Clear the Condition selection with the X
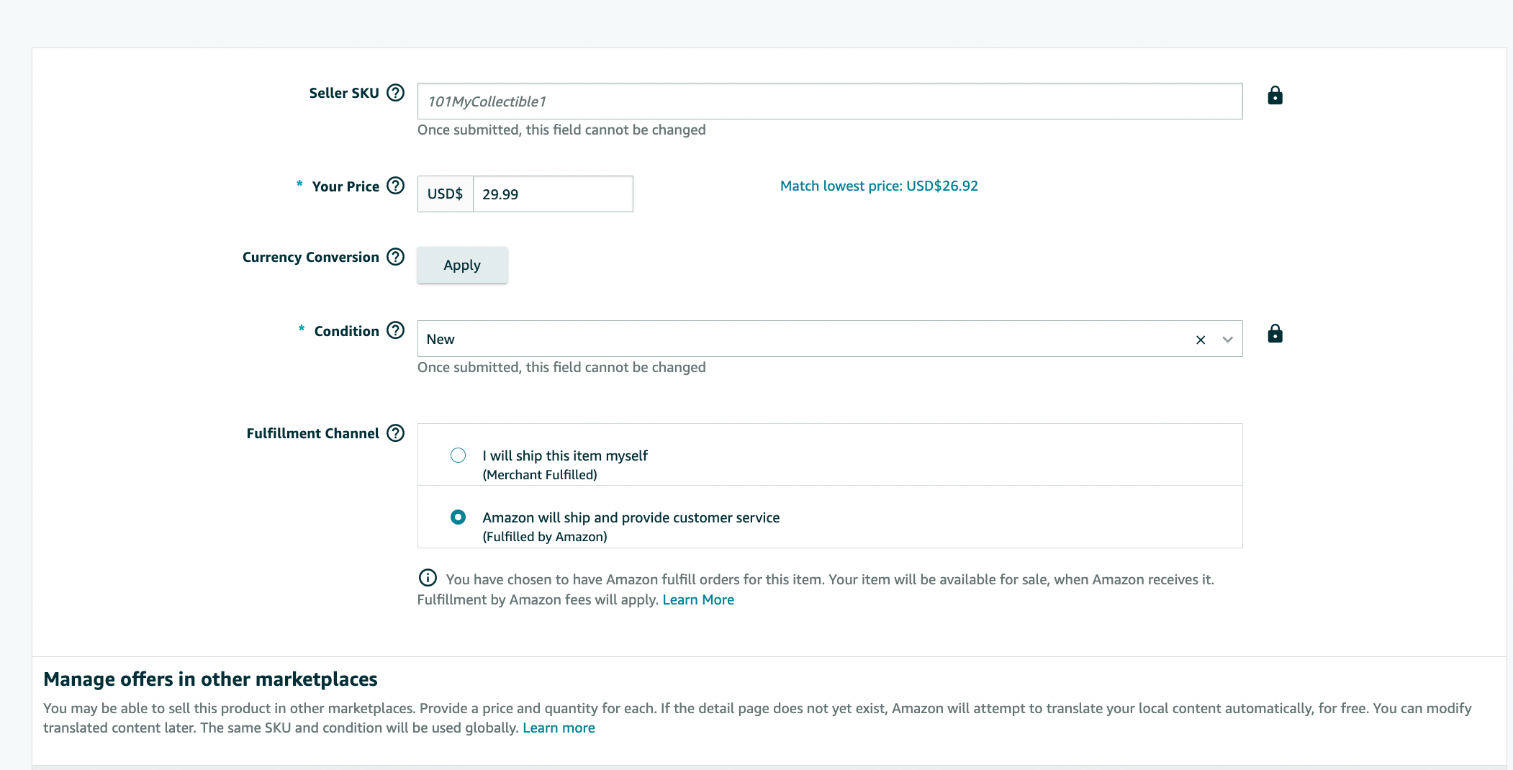The height and width of the screenshot is (770, 1513). pos(1201,340)
